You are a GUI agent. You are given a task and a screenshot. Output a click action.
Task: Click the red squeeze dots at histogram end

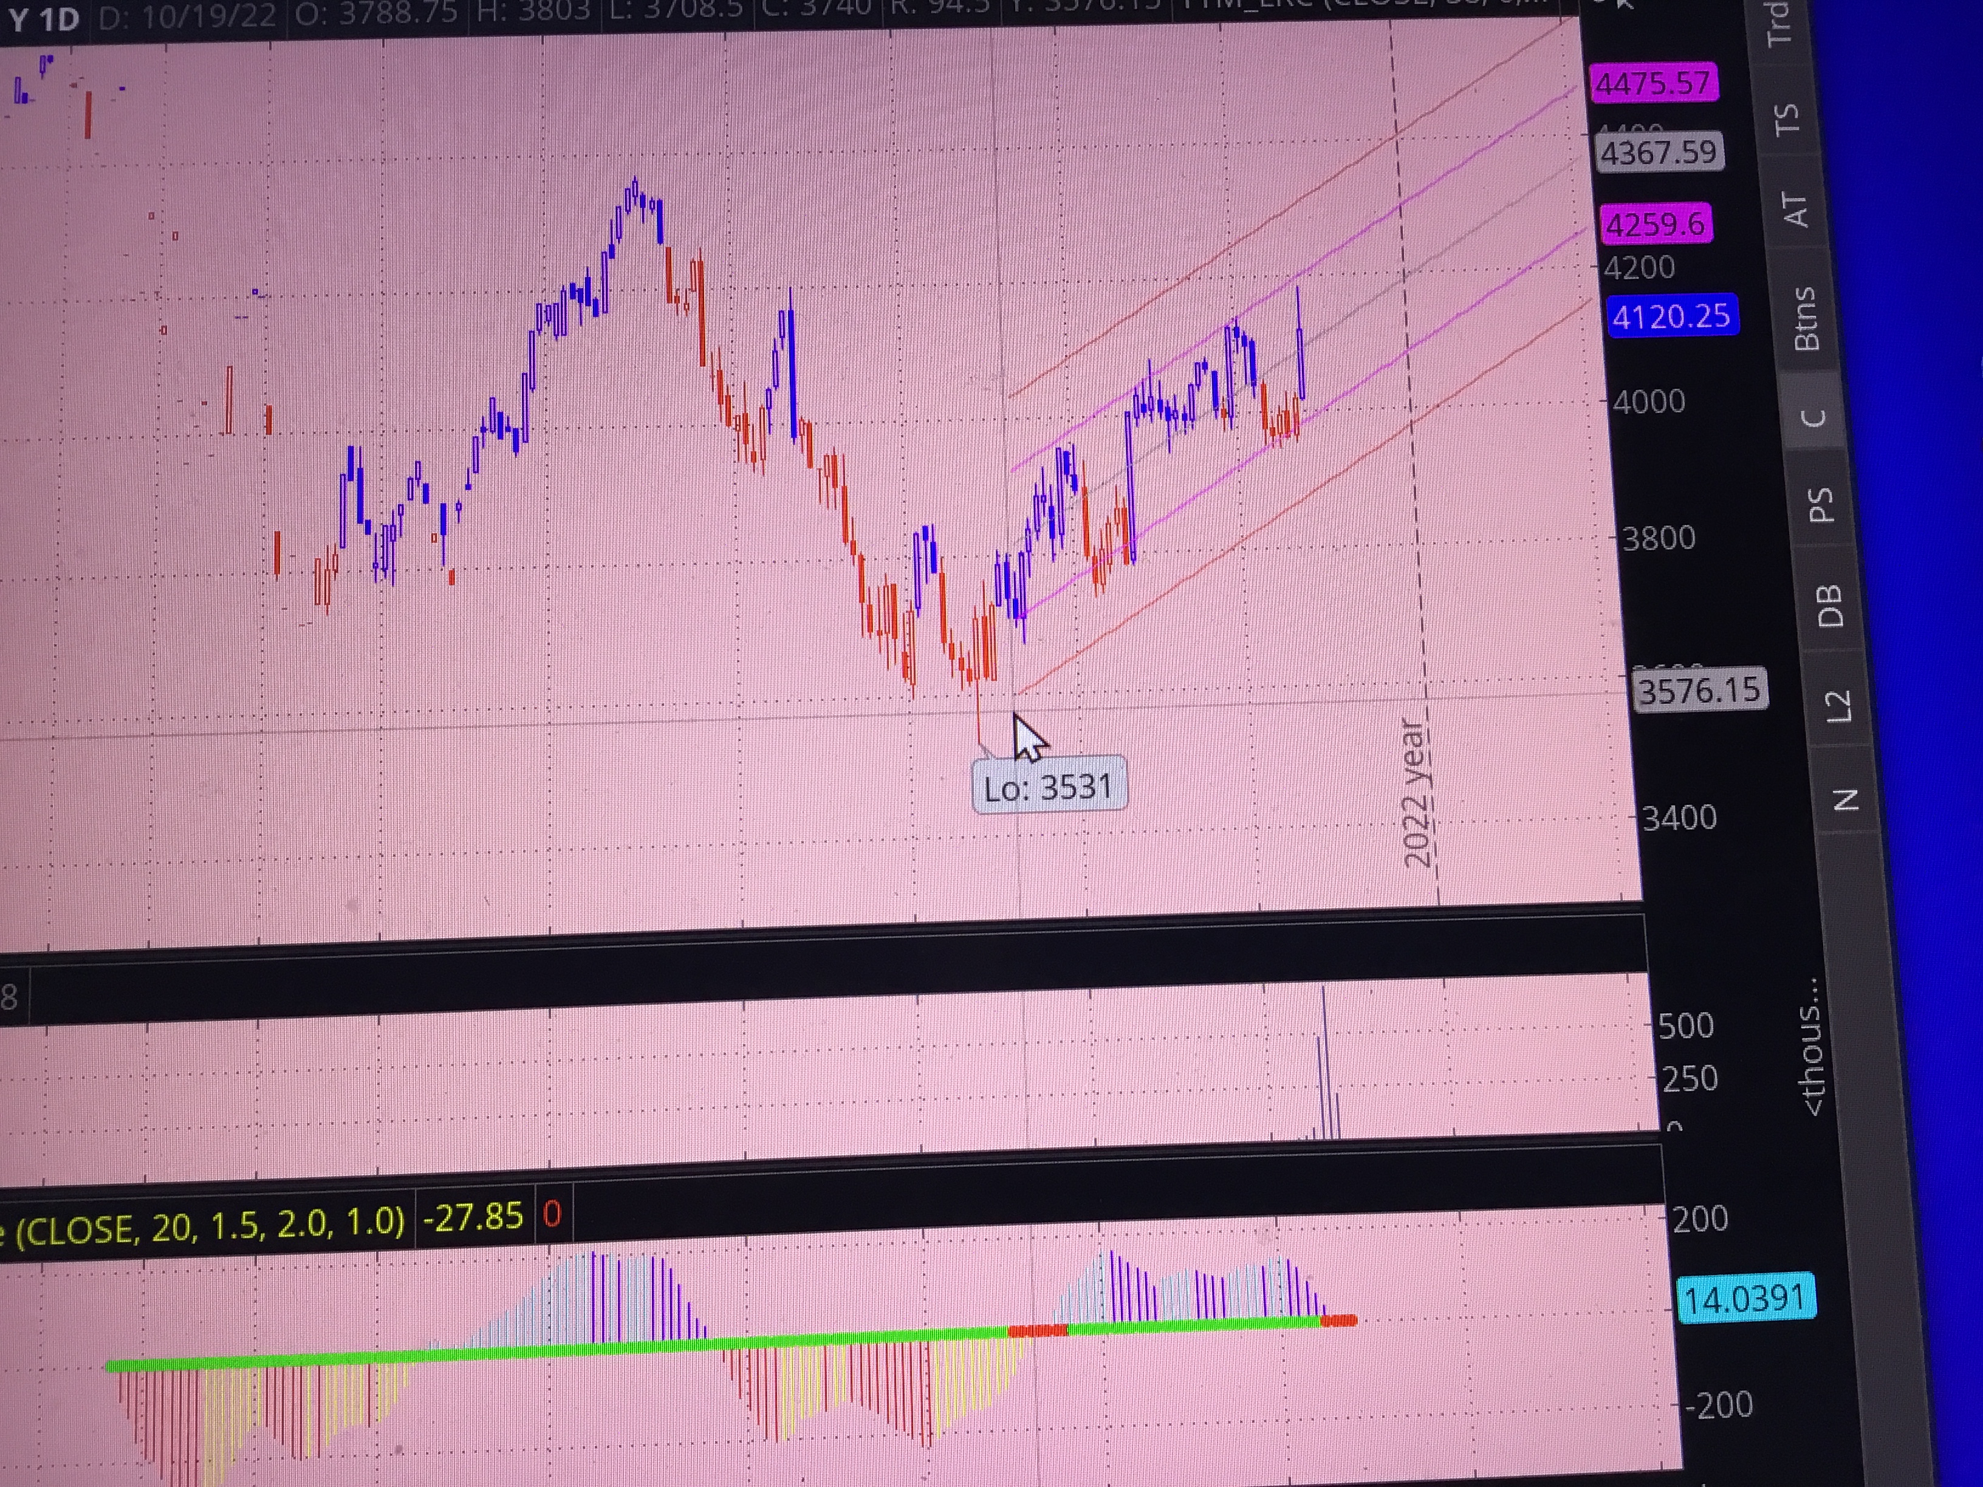click(x=1338, y=1321)
